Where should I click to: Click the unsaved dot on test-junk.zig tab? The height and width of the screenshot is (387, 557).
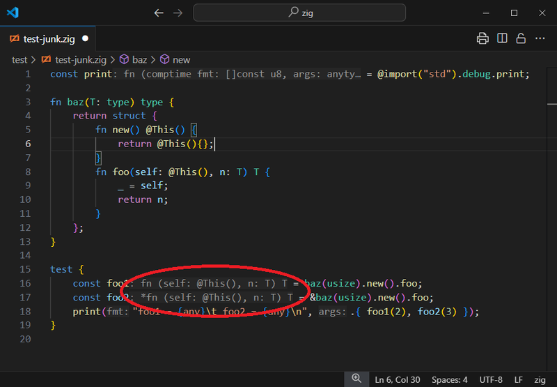click(x=85, y=39)
